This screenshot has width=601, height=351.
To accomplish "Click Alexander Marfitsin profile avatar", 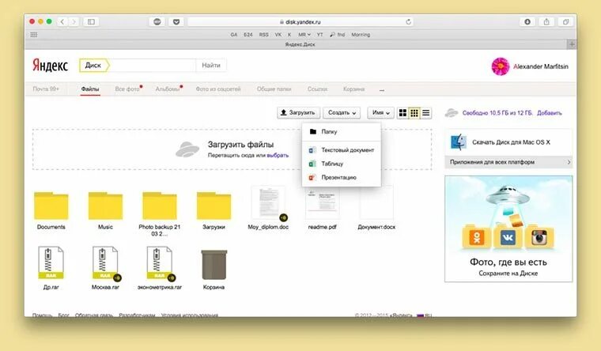I will (501, 66).
